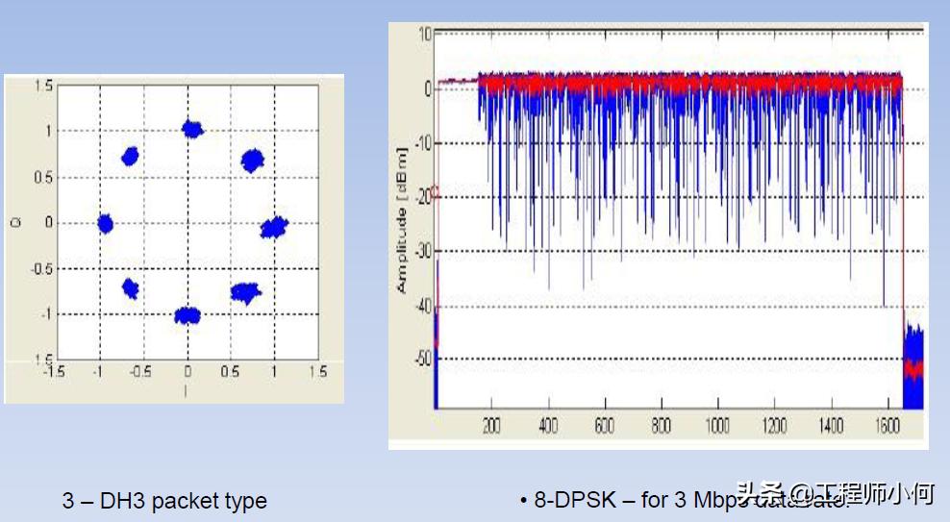
Task: Click the constellation cluster at I=-1, Q=0
Action: 106,224
